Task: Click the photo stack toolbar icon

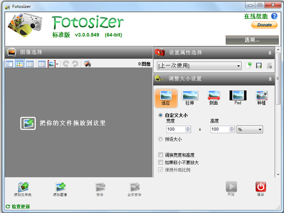Action: coord(87,64)
